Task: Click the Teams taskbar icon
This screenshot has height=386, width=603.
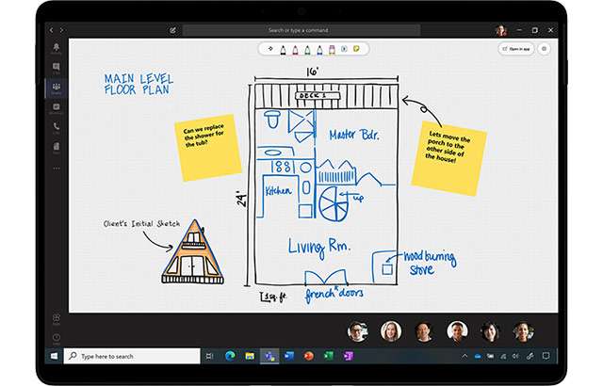Action: [269, 356]
